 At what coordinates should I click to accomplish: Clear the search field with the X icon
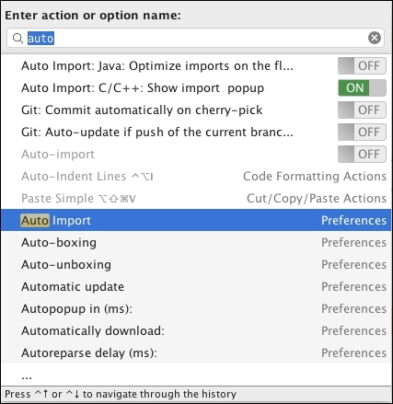click(x=375, y=38)
